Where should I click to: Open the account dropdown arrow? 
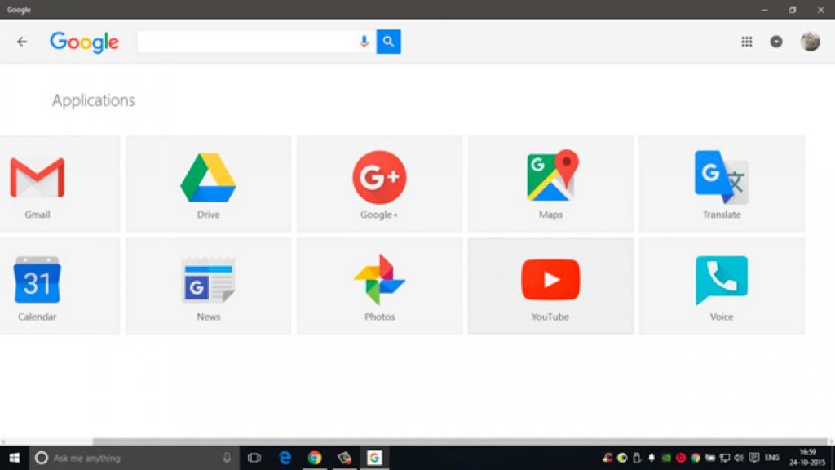pos(777,41)
